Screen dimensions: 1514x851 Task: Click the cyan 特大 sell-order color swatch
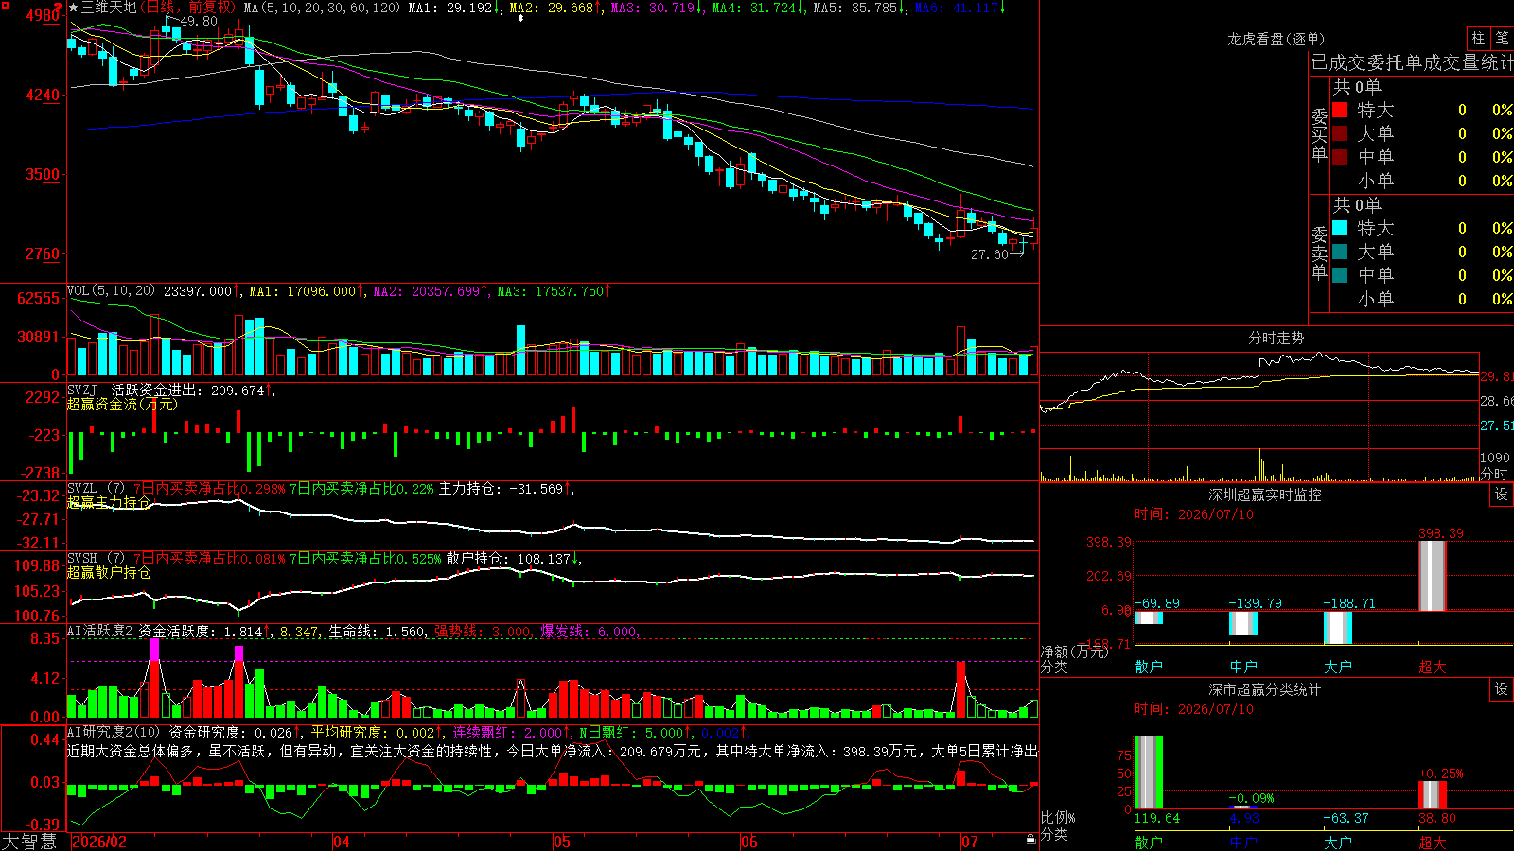point(1340,228)
